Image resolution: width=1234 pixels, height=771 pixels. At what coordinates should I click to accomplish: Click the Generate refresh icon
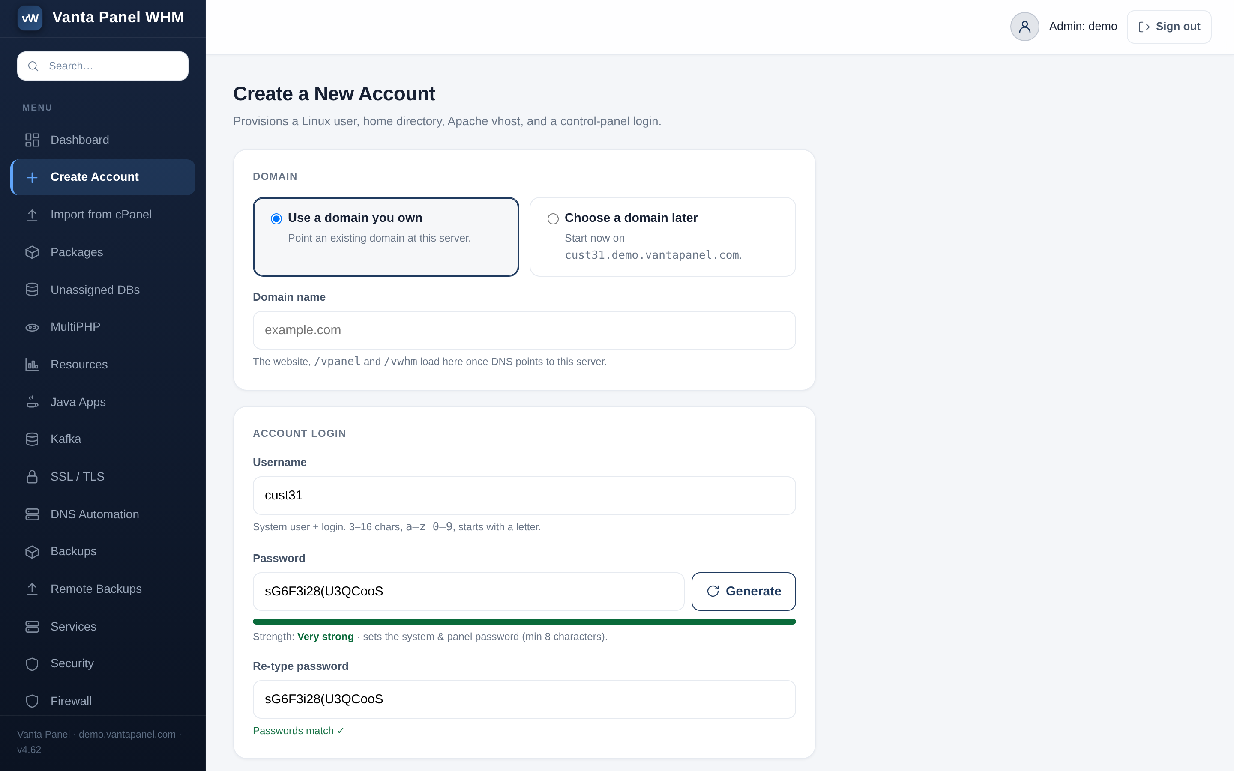(713, 591)
